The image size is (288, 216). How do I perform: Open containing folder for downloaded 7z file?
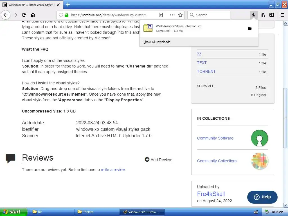[250, 28]
